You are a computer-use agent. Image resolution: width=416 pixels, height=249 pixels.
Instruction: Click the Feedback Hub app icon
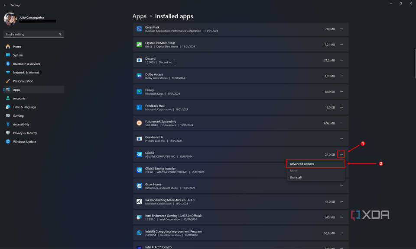[139, 108]
